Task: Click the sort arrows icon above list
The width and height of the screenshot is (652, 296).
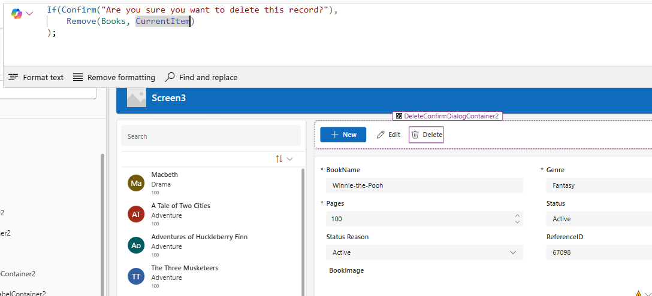Action: coord(279,159)
